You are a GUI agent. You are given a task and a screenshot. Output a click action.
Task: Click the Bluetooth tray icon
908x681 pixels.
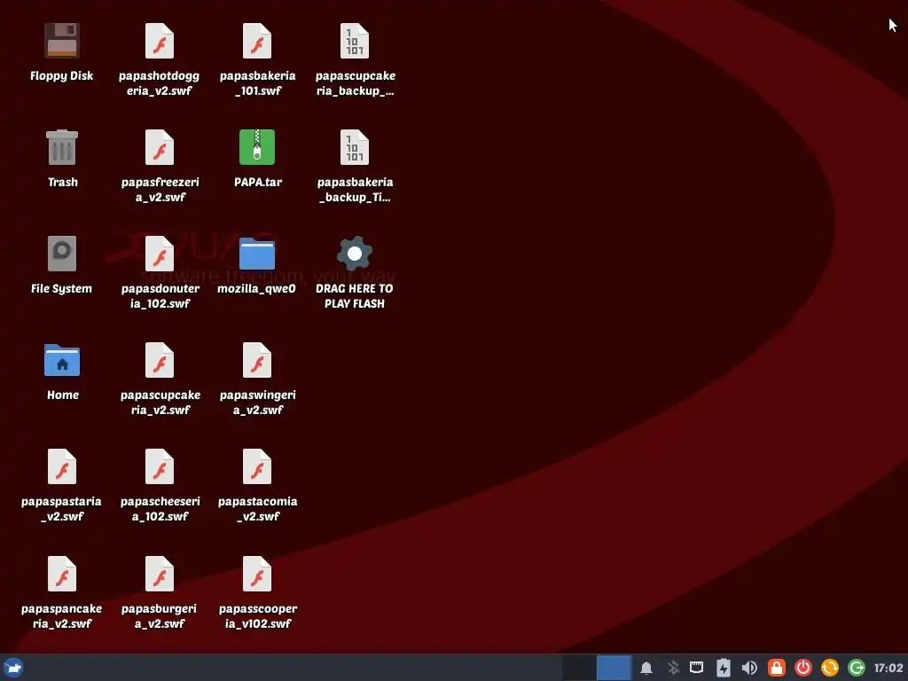(x=673, y=668)
